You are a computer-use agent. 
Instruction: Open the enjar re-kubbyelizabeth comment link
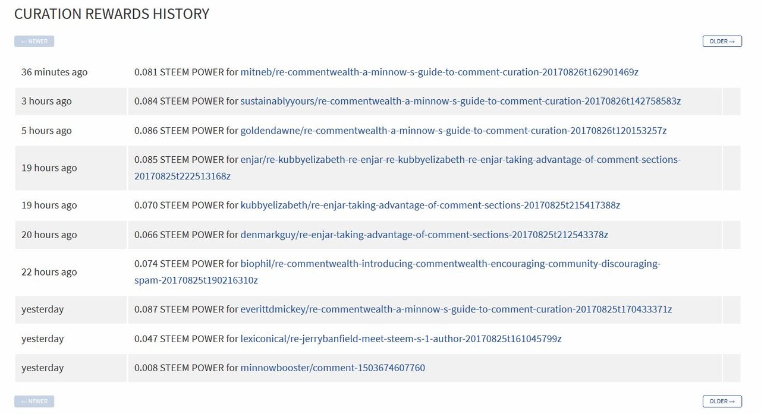[460, 160]
